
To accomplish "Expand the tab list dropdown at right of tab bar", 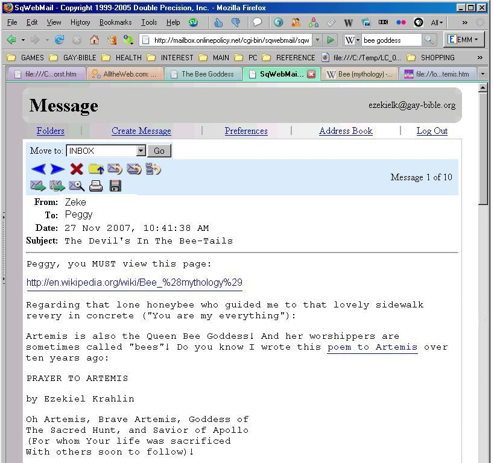I will pyautogui.click(x=483, y=74).
